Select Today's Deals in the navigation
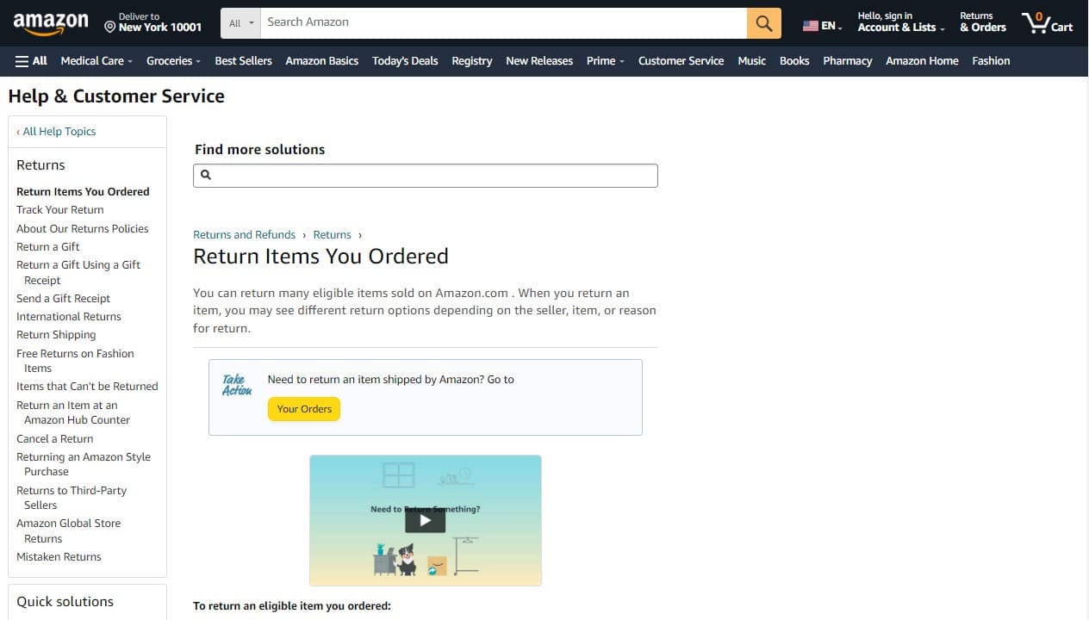The width and height of the screenshot is (1089, 620). point(405,60)
